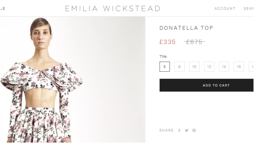
Task: Click the crossed-out £675 original price
Action: click(194, 42)
